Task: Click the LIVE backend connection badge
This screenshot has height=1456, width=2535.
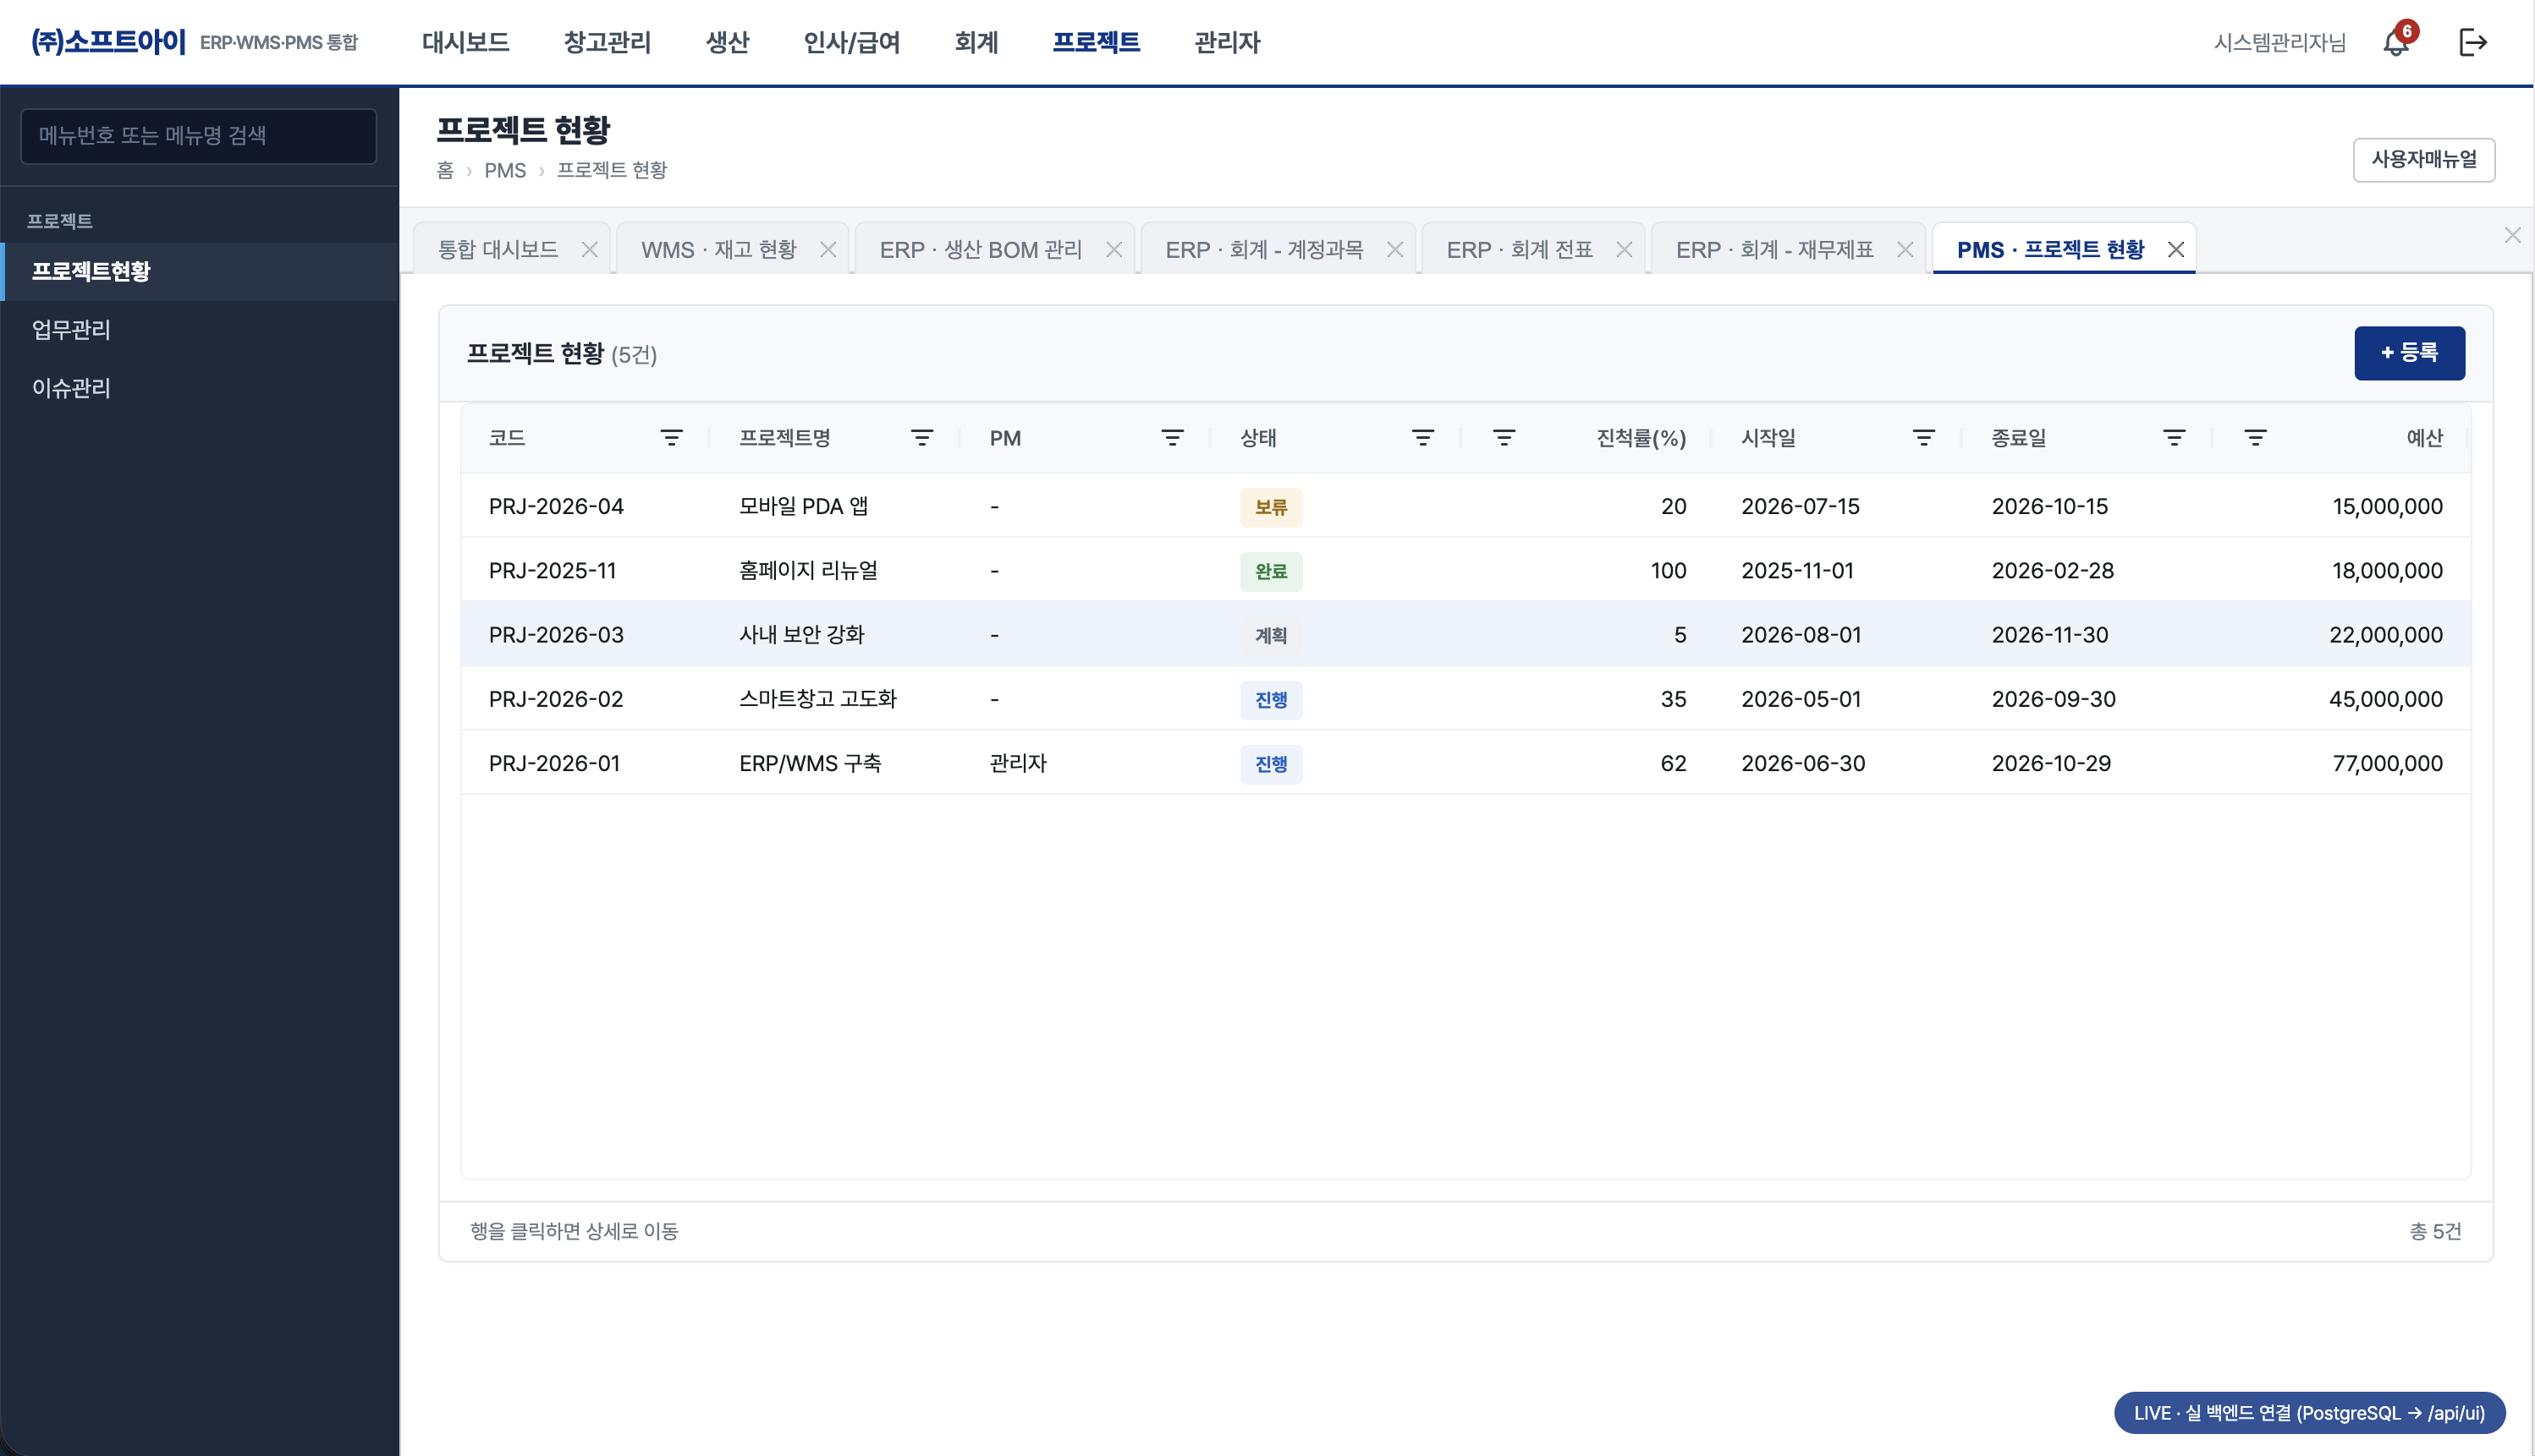Action: (2308, 1412)
